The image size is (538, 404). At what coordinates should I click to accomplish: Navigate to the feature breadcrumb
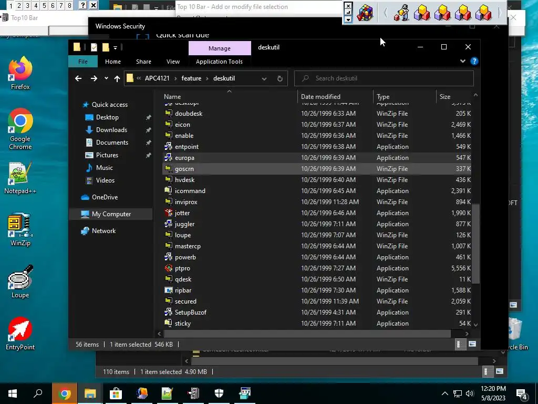click(191, 78)
